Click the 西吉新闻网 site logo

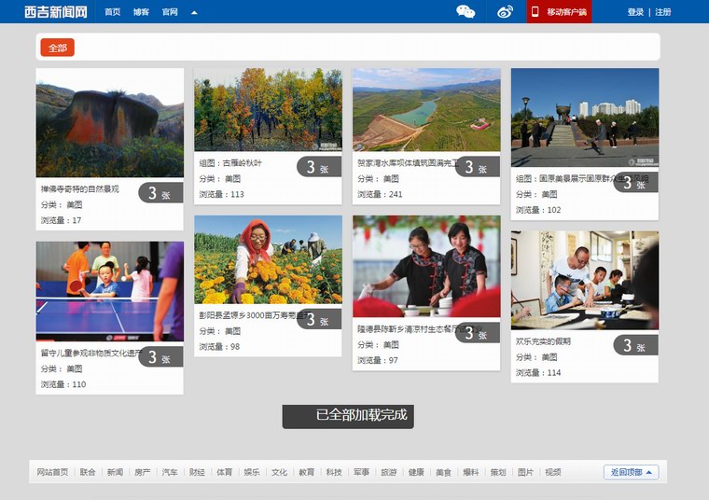pos(56,12)
